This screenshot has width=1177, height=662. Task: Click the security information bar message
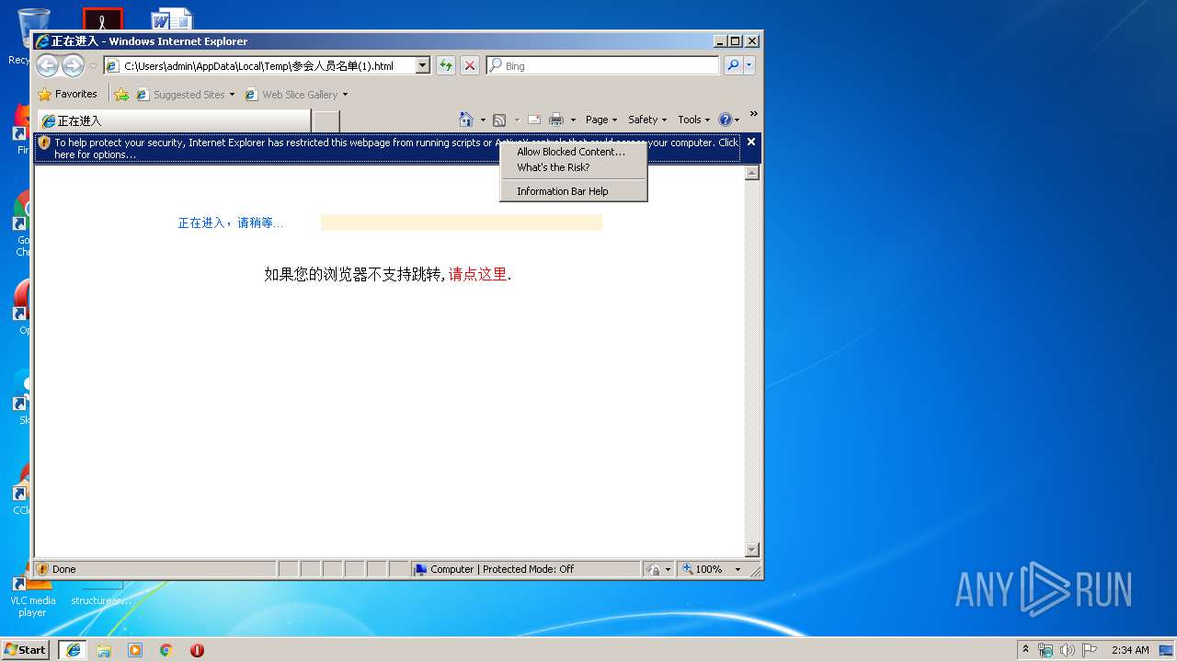[387, 148]
